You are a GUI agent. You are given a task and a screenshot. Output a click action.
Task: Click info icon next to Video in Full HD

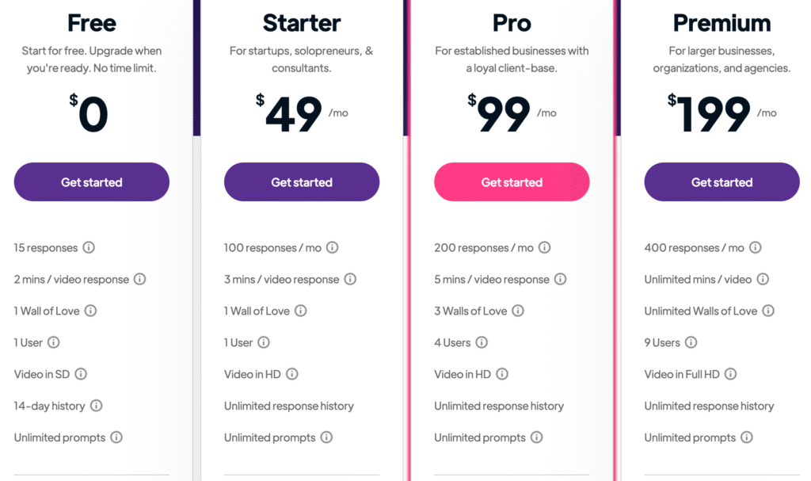tap(731, 374)
